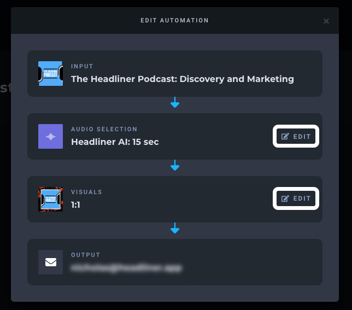Select the podcast title in Input
352x310 pixels.
183,79
